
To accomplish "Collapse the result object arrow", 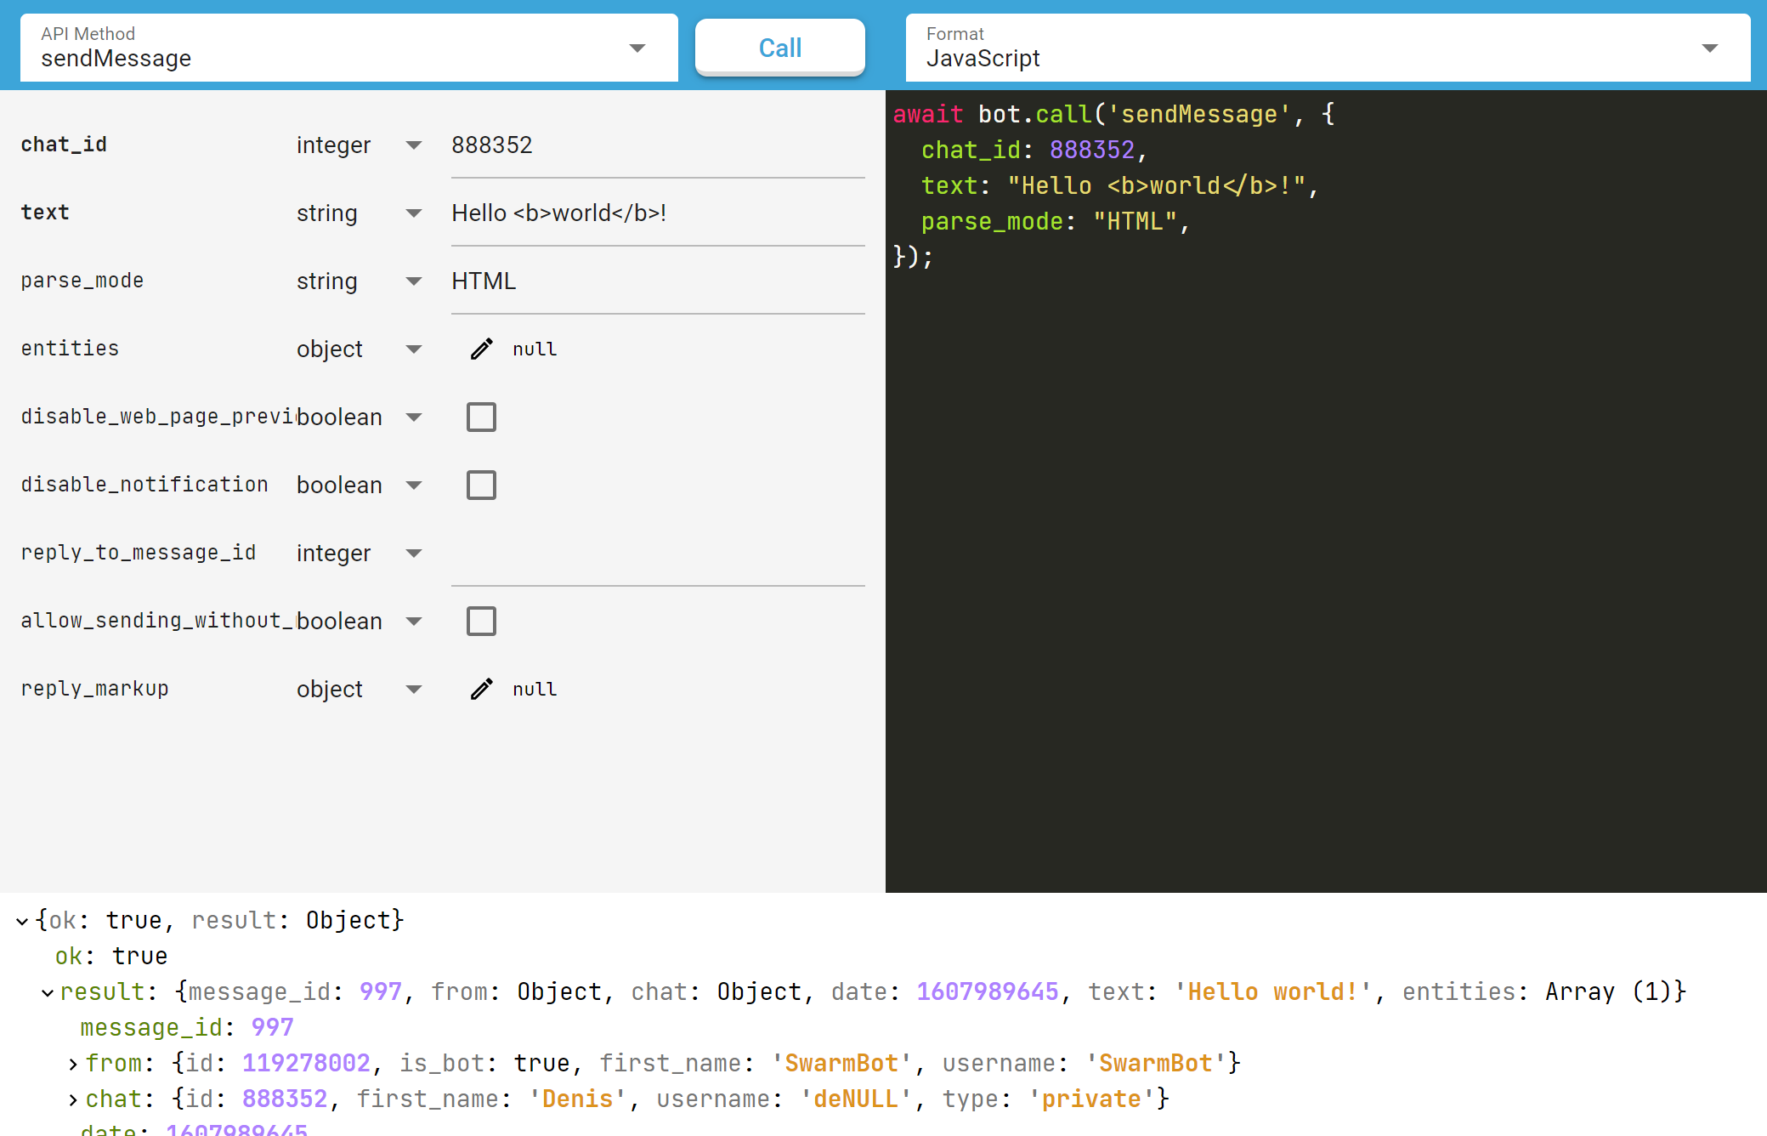I will pos(48,992).
